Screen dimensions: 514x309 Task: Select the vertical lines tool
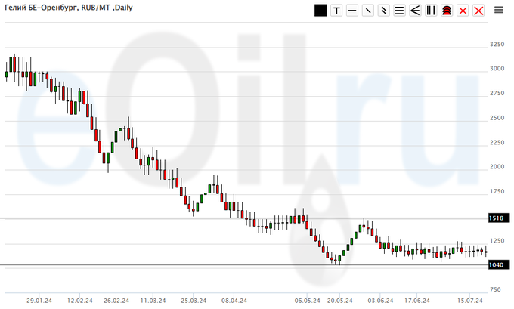(431, 10)
